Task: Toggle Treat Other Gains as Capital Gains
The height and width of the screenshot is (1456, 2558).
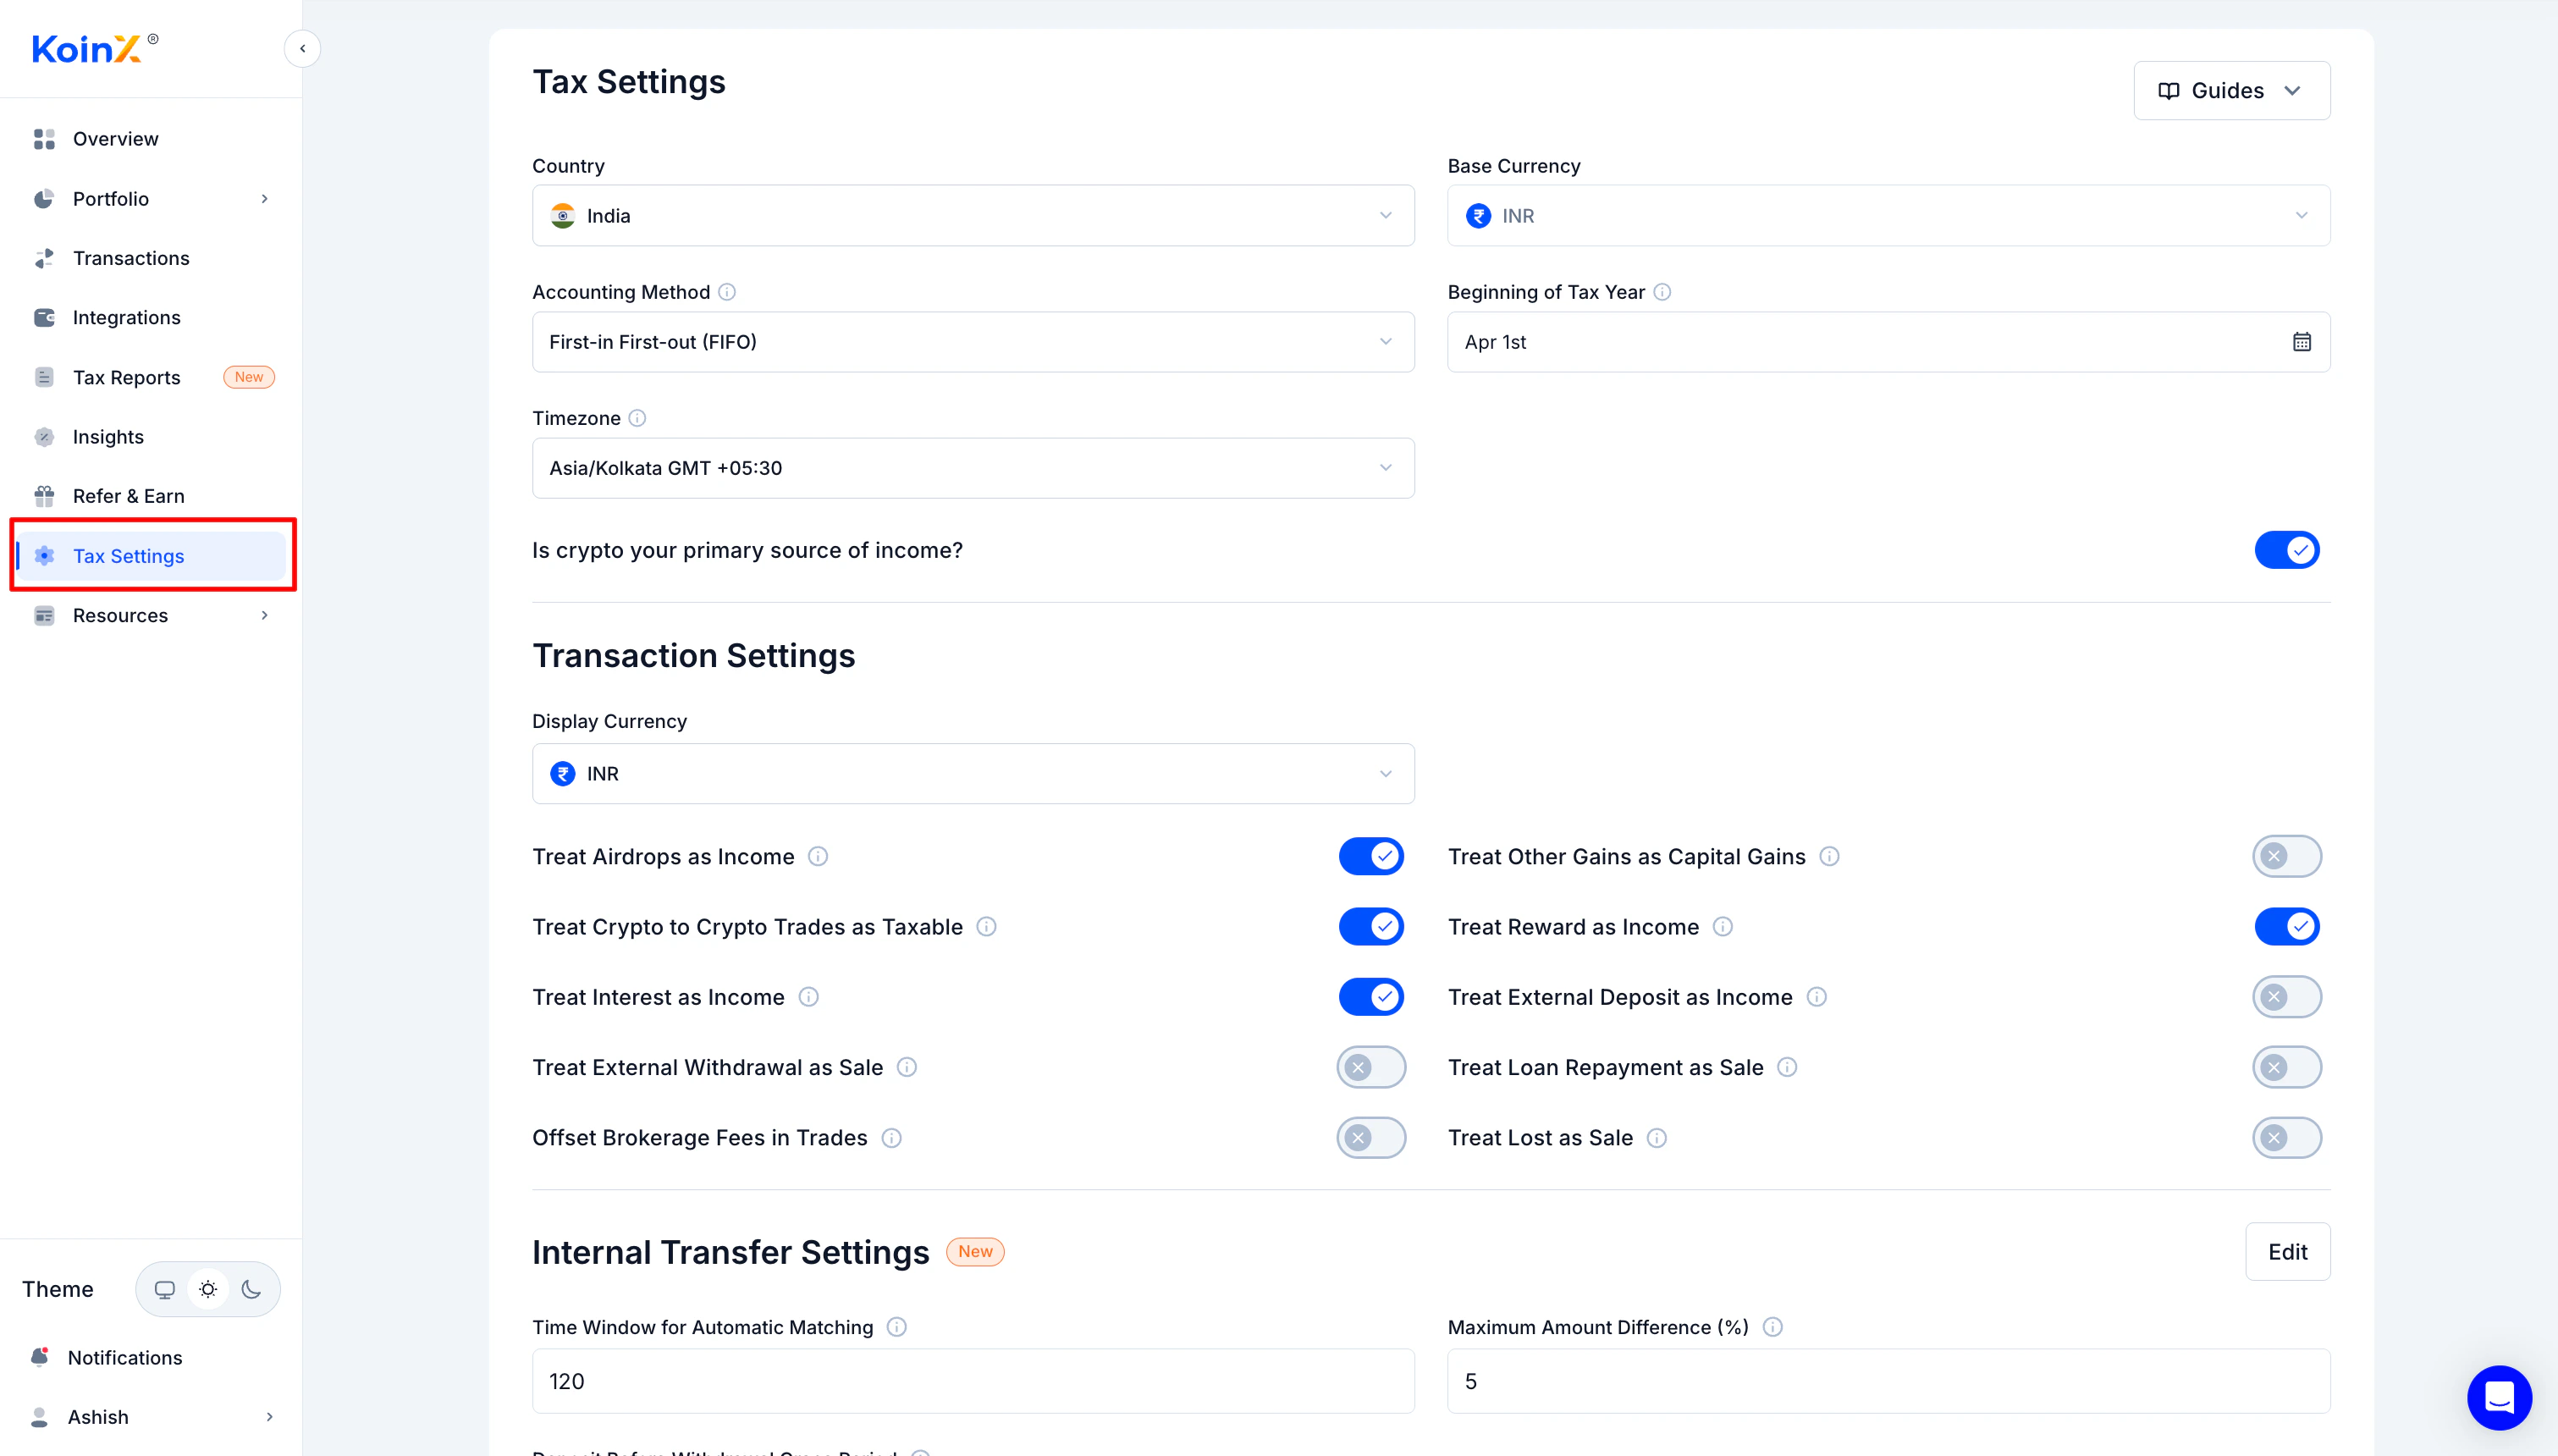Action: 2286,856
